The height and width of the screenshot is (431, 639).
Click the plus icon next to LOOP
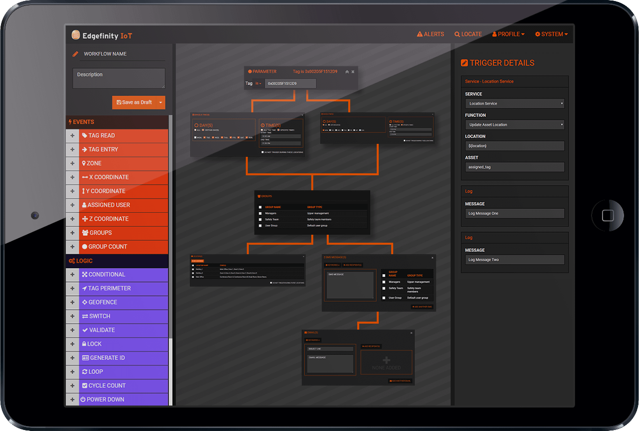click(72, 372)
